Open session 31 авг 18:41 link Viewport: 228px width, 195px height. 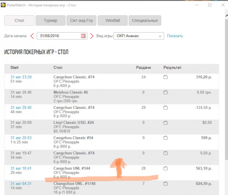point(21,168)
